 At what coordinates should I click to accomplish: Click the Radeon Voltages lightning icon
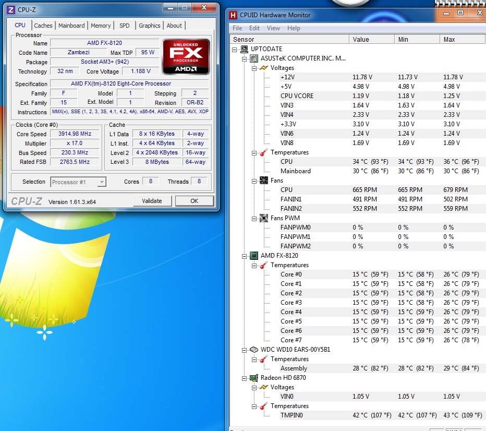point(264,387)
